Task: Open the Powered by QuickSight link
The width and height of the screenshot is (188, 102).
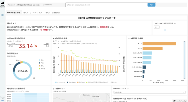Action: pos(180,100)
